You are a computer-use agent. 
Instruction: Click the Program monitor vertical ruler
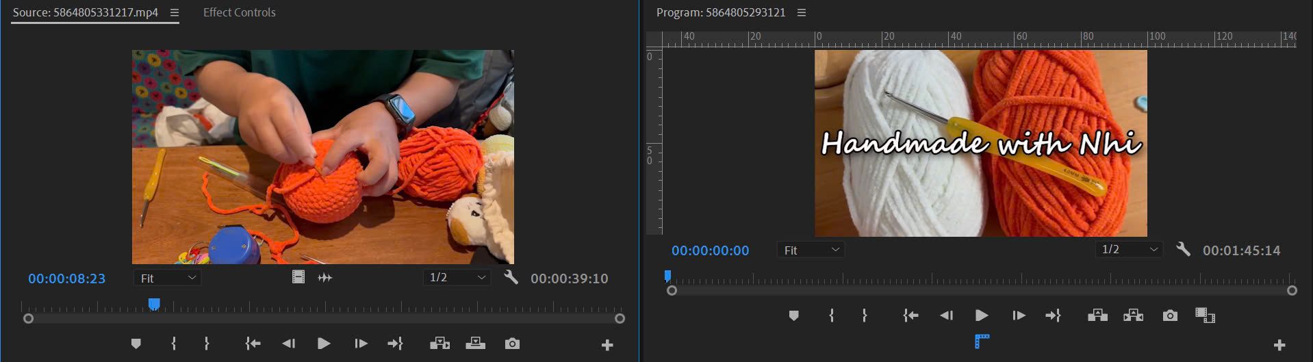[x=654, y=141]
